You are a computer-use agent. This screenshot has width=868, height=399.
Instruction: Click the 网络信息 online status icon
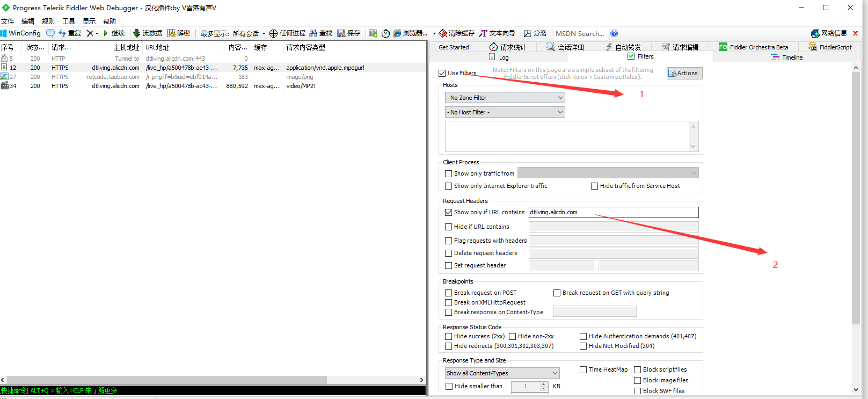(x=815, y=33)
